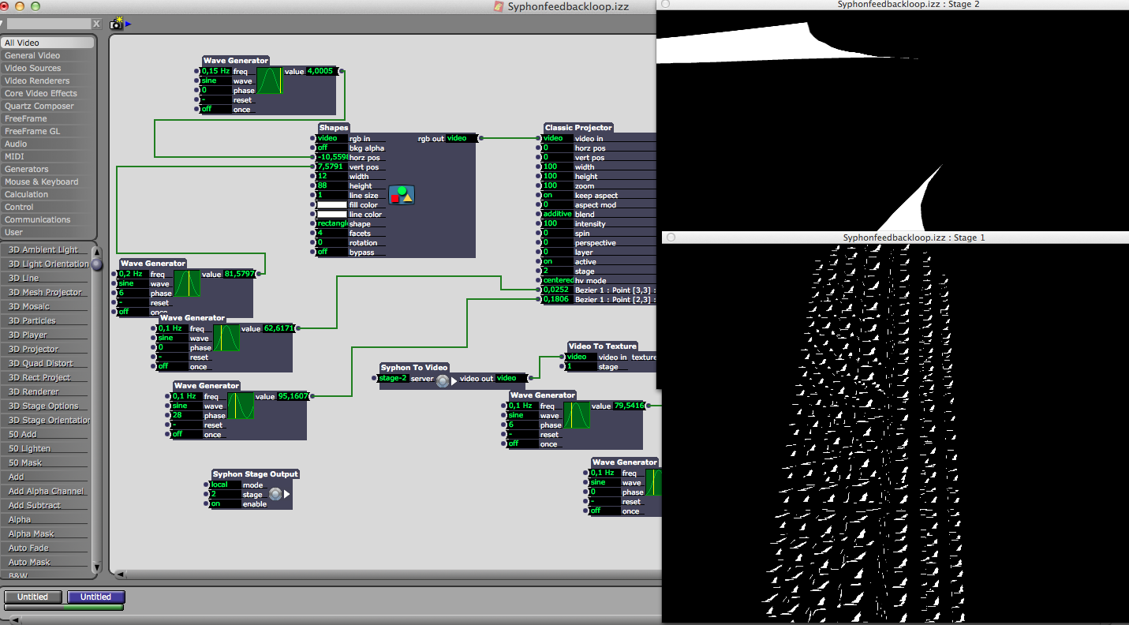Click the waveform display of the 0,15 Hz Wave Generator
Viewport: 1129px width, 625px height.
[x=270, y=80]
